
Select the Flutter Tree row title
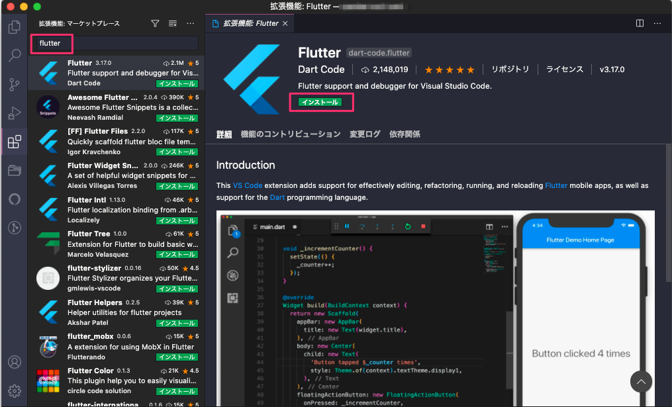tap(89, 234)
